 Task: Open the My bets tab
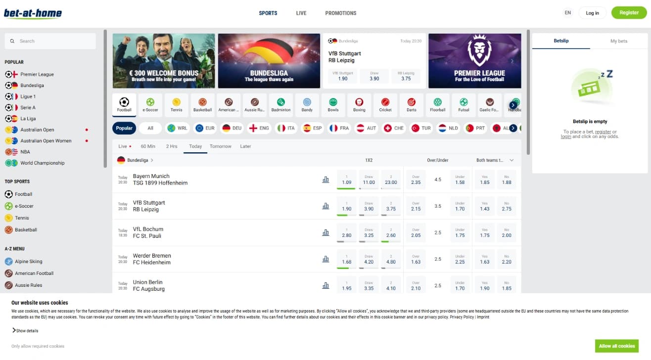coord(618,41)
